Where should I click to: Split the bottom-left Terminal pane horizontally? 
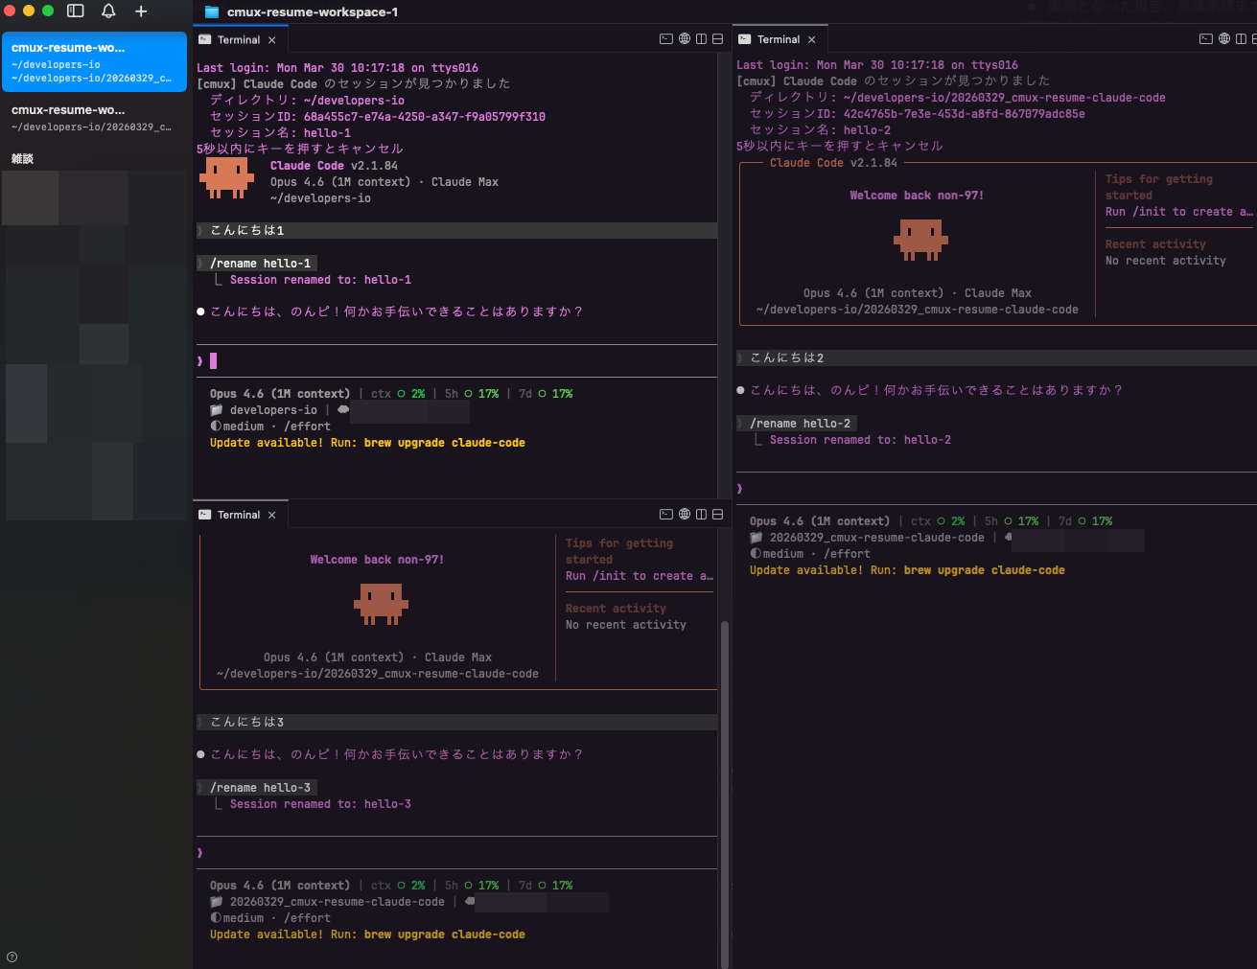click(x=716, y=514)
